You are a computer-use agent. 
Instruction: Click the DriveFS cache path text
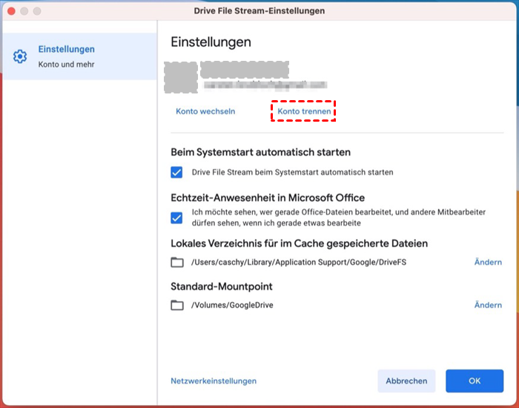(x=298, y=263)
